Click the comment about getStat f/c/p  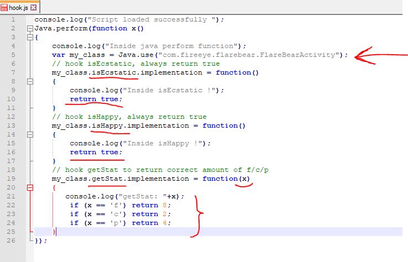(x=160, y=170)
